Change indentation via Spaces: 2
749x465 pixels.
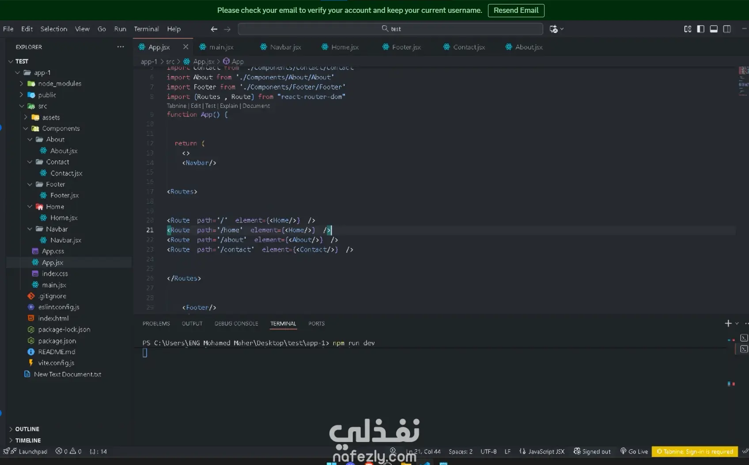pyautogui.click(x=461, y=451)
